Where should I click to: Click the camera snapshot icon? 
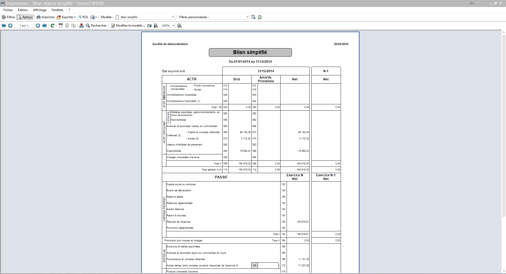coord(150,26)
